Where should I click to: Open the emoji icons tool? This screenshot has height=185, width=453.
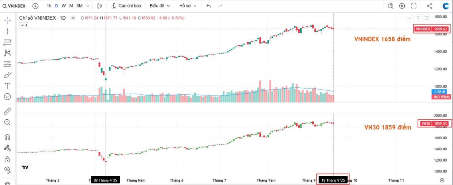tap(7, 97)
